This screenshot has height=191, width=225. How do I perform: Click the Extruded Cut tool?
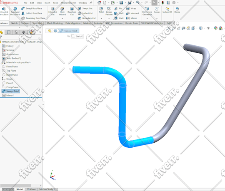coord(52,11)
